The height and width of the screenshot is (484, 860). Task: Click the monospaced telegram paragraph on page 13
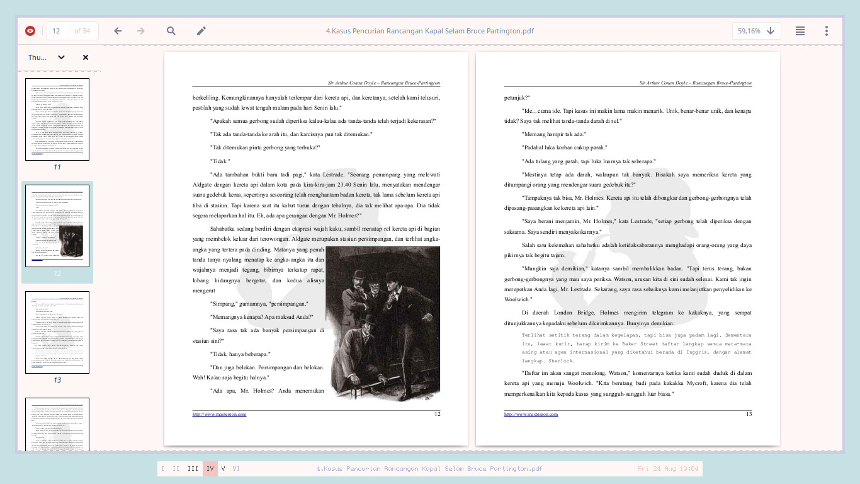tap(637, 347)
